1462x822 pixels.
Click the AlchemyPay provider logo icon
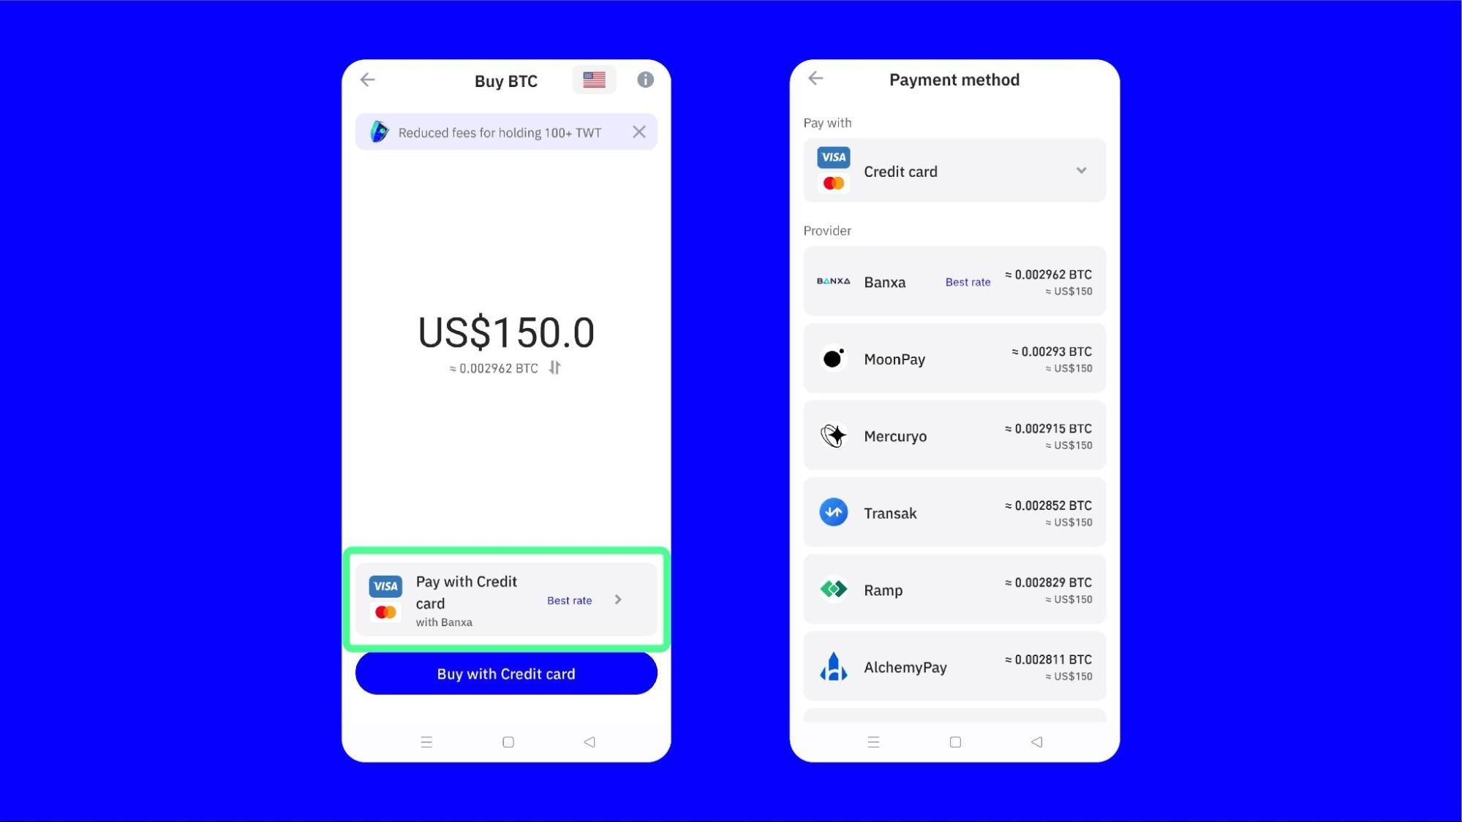tap(832, 666)
